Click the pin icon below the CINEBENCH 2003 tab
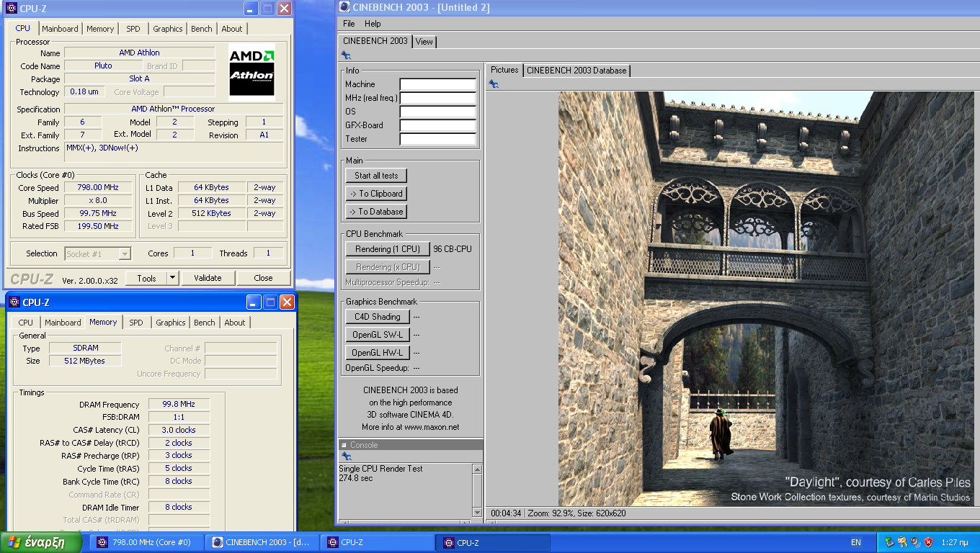This screenshot has height=553, width=980. [346, 55]
